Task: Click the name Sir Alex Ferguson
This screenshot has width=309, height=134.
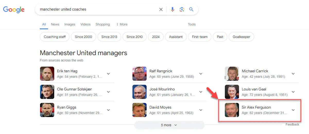Action: coord(256,107)
